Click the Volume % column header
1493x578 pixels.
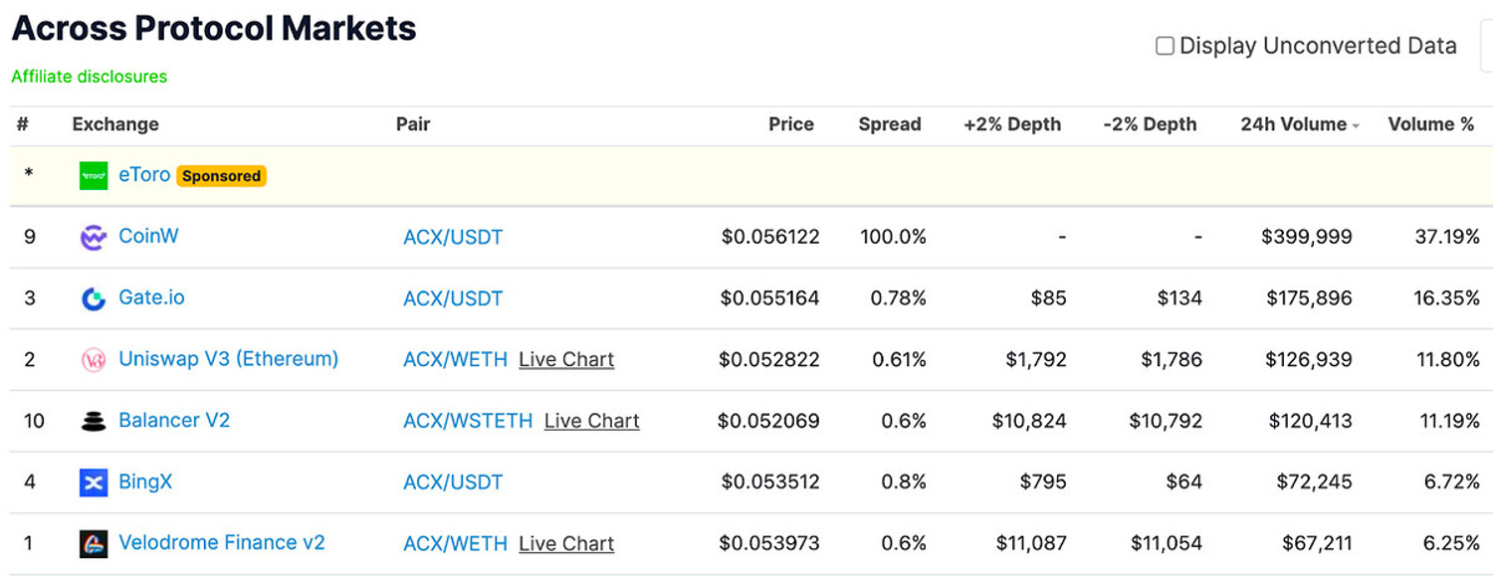coord(1431,124)
